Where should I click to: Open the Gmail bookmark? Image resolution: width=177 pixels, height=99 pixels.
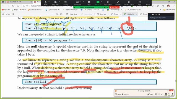click(x=23, y=10)
